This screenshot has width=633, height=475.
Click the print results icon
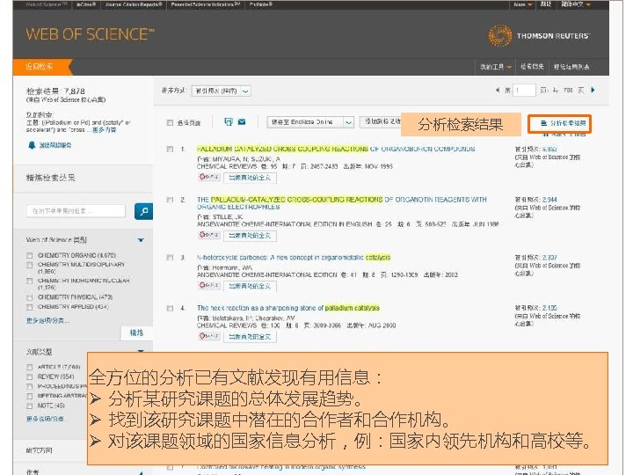pyautogui.click(x=229, y=121)
